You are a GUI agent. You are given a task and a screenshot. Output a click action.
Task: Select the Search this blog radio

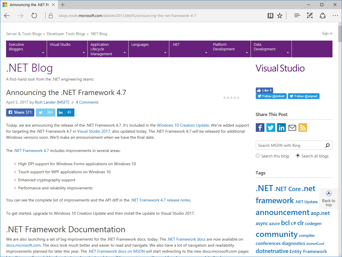(x=258, y=156)
